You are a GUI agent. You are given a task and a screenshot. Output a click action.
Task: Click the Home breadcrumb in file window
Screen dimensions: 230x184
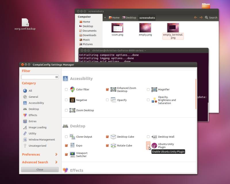[114, 18]
